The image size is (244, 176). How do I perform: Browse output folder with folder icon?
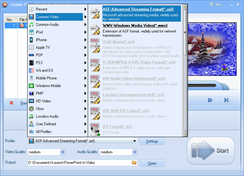pyautogui.click(x=134, y=162)
